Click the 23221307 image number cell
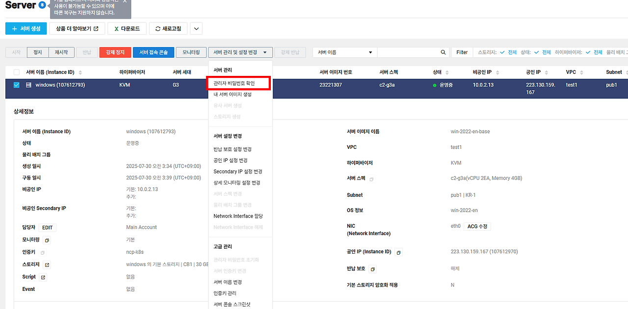628x309 pixels. tap(332, 85)
